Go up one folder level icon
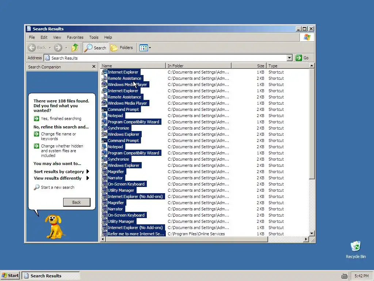 [75, 48]
